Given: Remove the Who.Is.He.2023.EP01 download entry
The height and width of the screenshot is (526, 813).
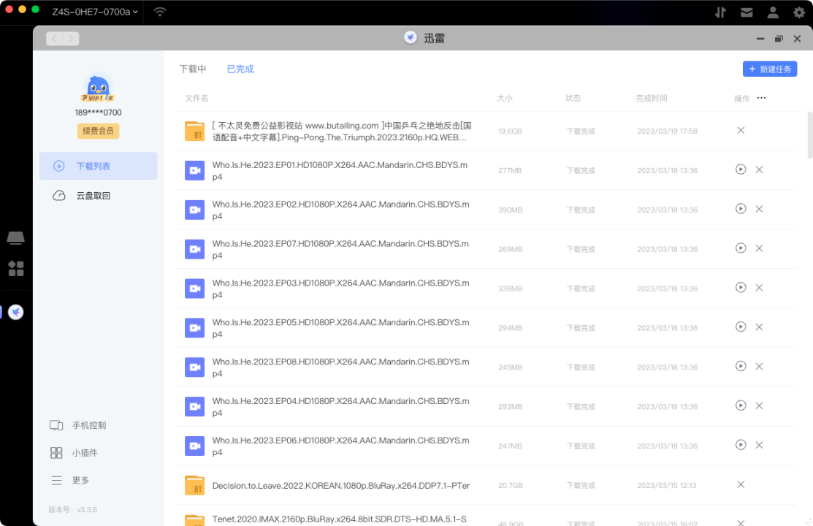Looking at the screenshot, I should [759, 169].
